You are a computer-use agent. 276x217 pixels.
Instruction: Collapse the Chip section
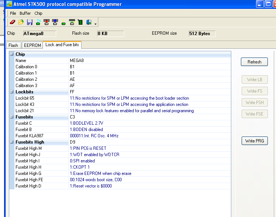coord(12,54)
